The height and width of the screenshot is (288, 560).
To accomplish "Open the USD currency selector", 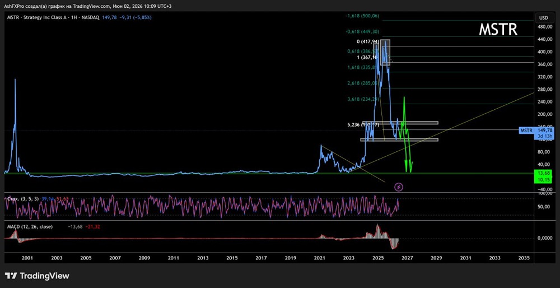I will coord(544,17).
